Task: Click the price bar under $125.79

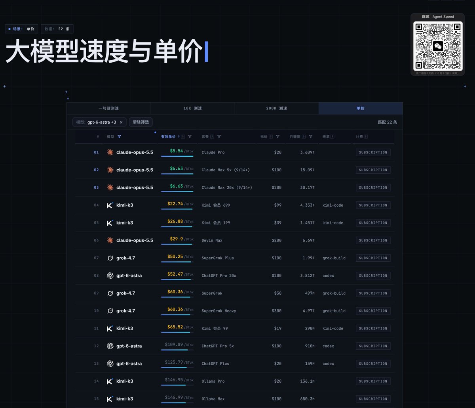Action: [x=177, y=368]
